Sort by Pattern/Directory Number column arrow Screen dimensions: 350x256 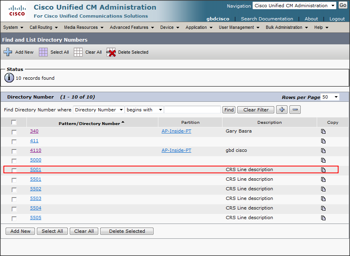click(x=123, y=122)
